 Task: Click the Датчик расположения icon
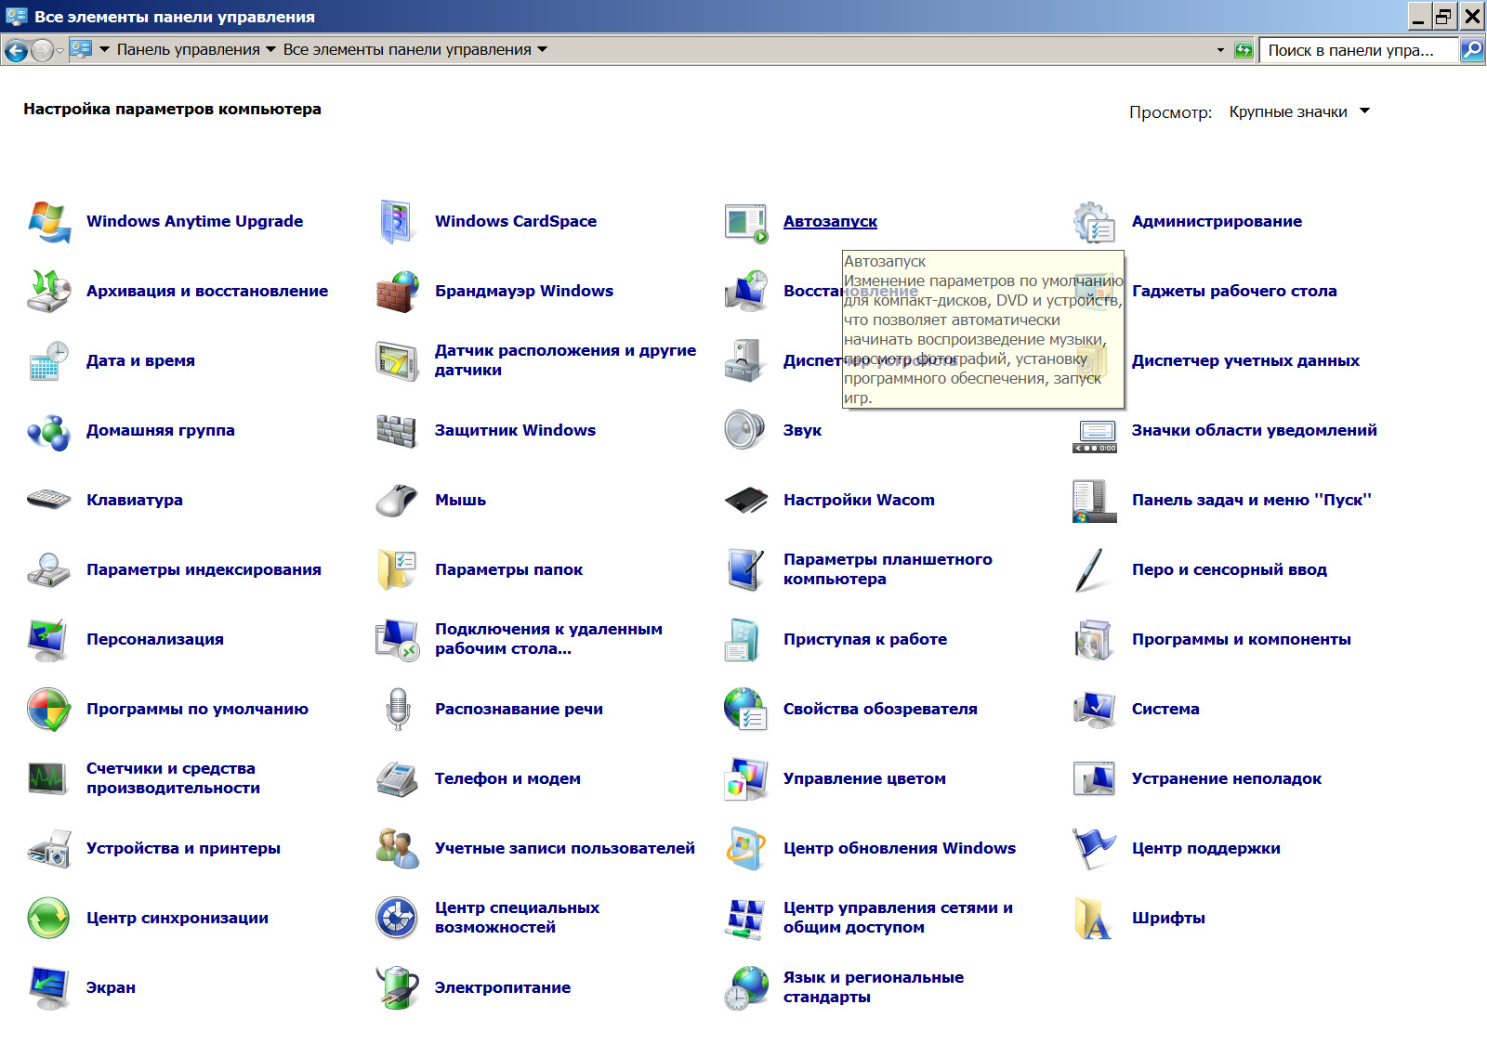click(x=397, y=361)
